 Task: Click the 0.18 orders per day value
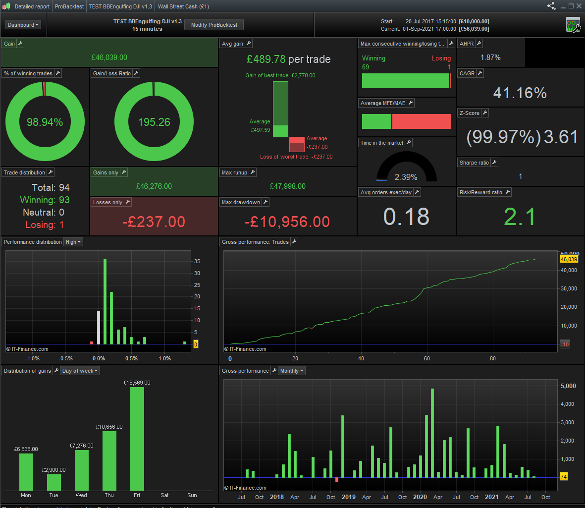pyautogui.click(x=406, y=217)
